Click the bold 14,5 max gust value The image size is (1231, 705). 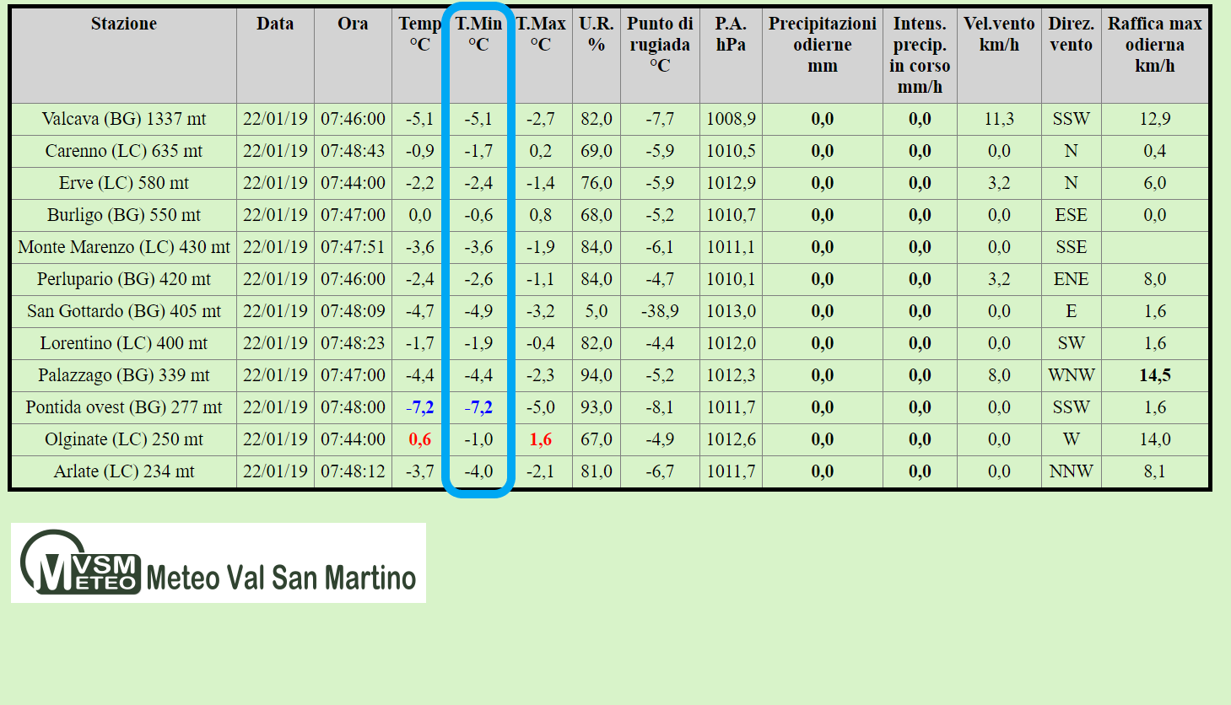[1155, 375]
